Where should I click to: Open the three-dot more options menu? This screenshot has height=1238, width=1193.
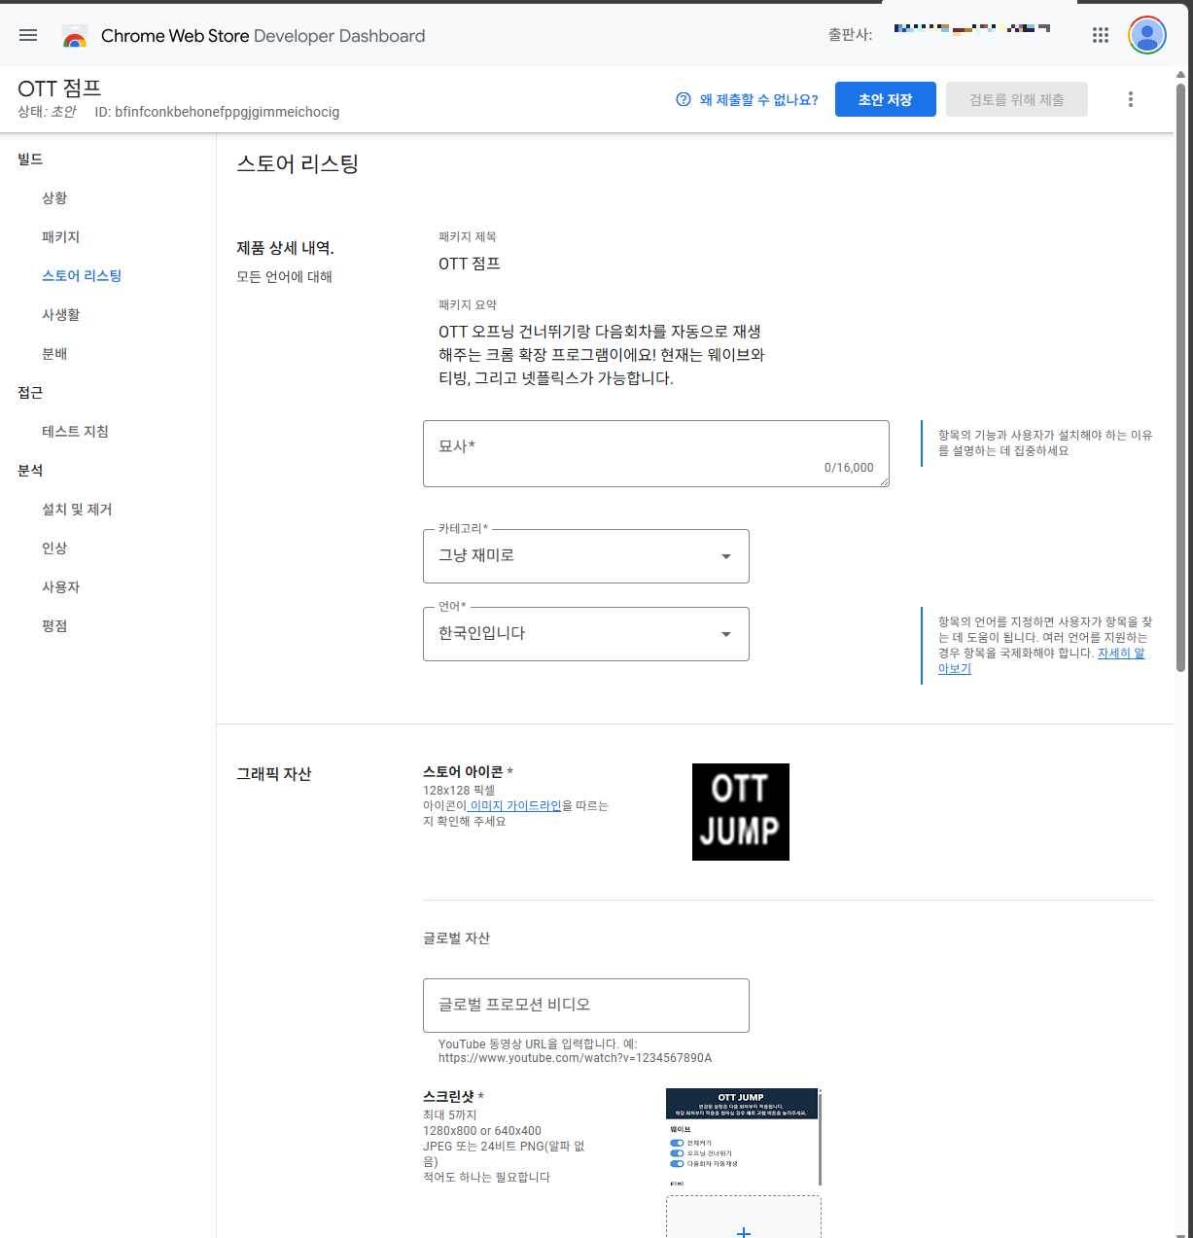1130,99
